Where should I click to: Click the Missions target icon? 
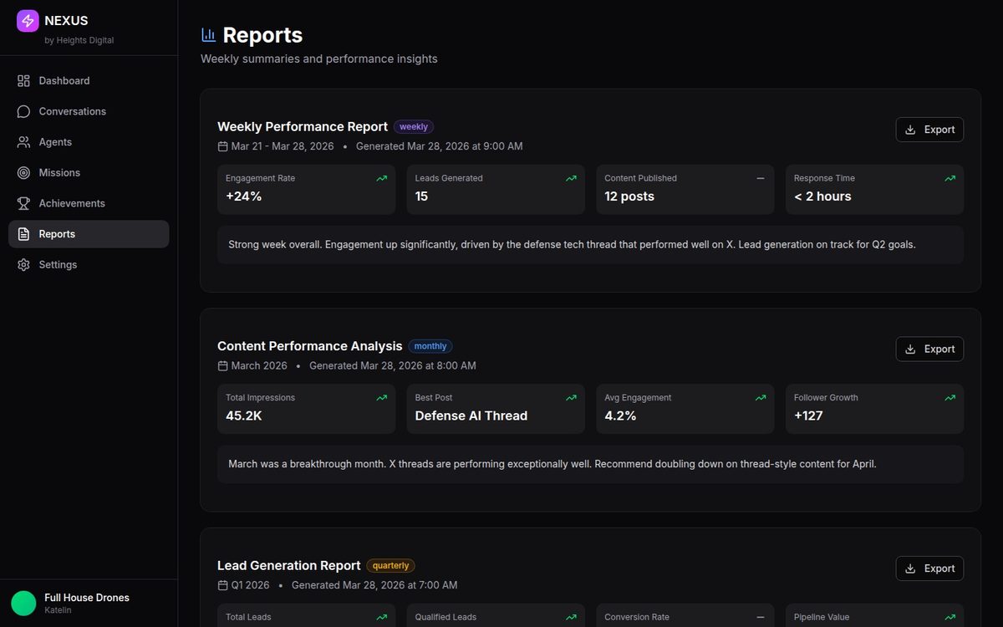(x=23, y=173)
